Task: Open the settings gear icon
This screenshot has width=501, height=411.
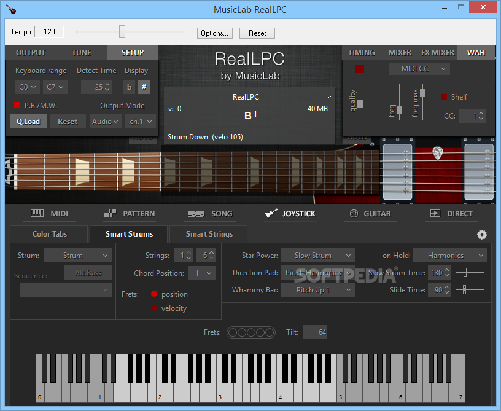Action: [481, 235]
